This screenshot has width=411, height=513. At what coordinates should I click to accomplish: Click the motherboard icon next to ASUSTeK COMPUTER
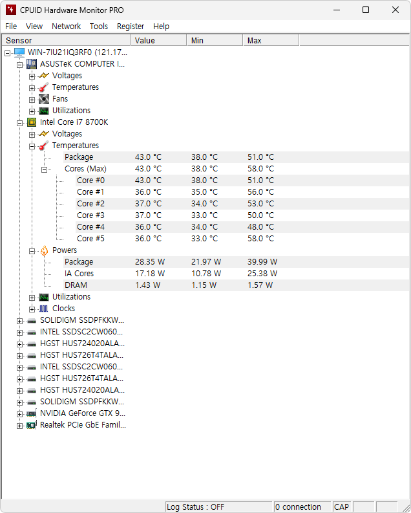32,64
